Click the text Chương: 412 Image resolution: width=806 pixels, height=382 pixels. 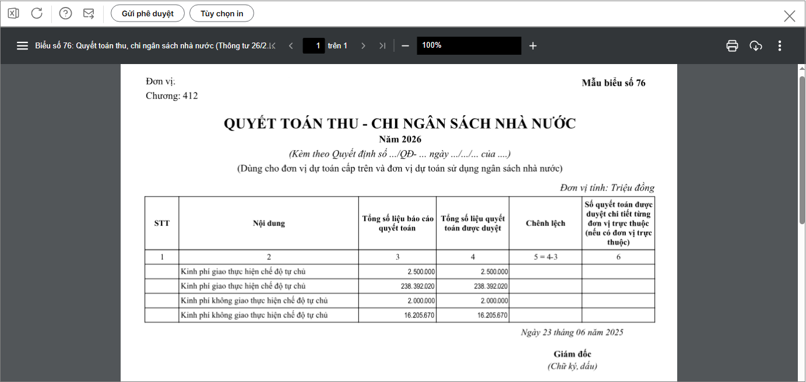point(172,95)
